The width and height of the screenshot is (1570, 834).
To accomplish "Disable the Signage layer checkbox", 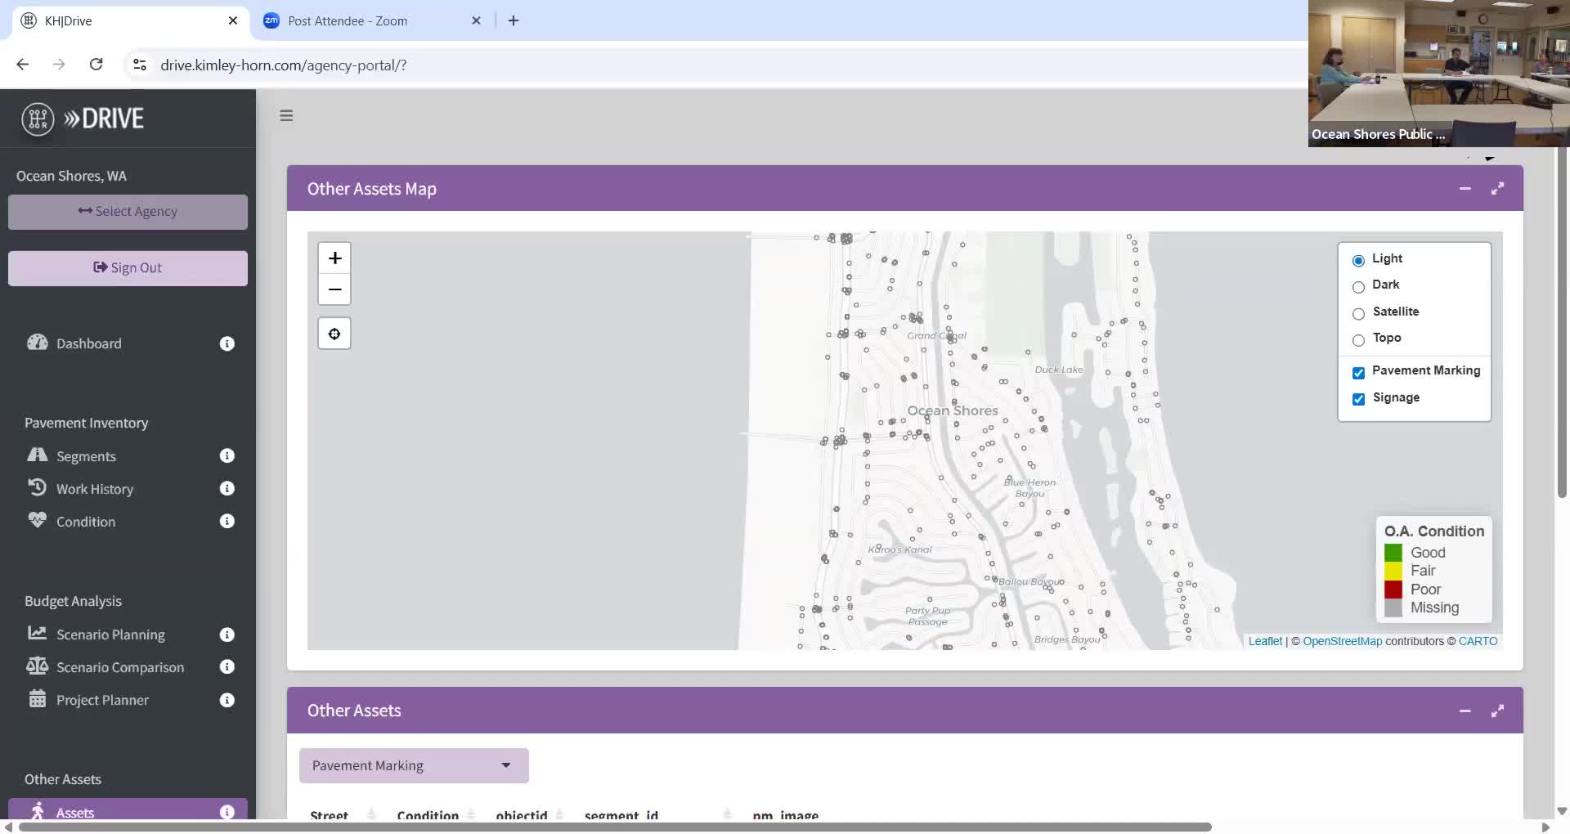I will pos(1358,399).
